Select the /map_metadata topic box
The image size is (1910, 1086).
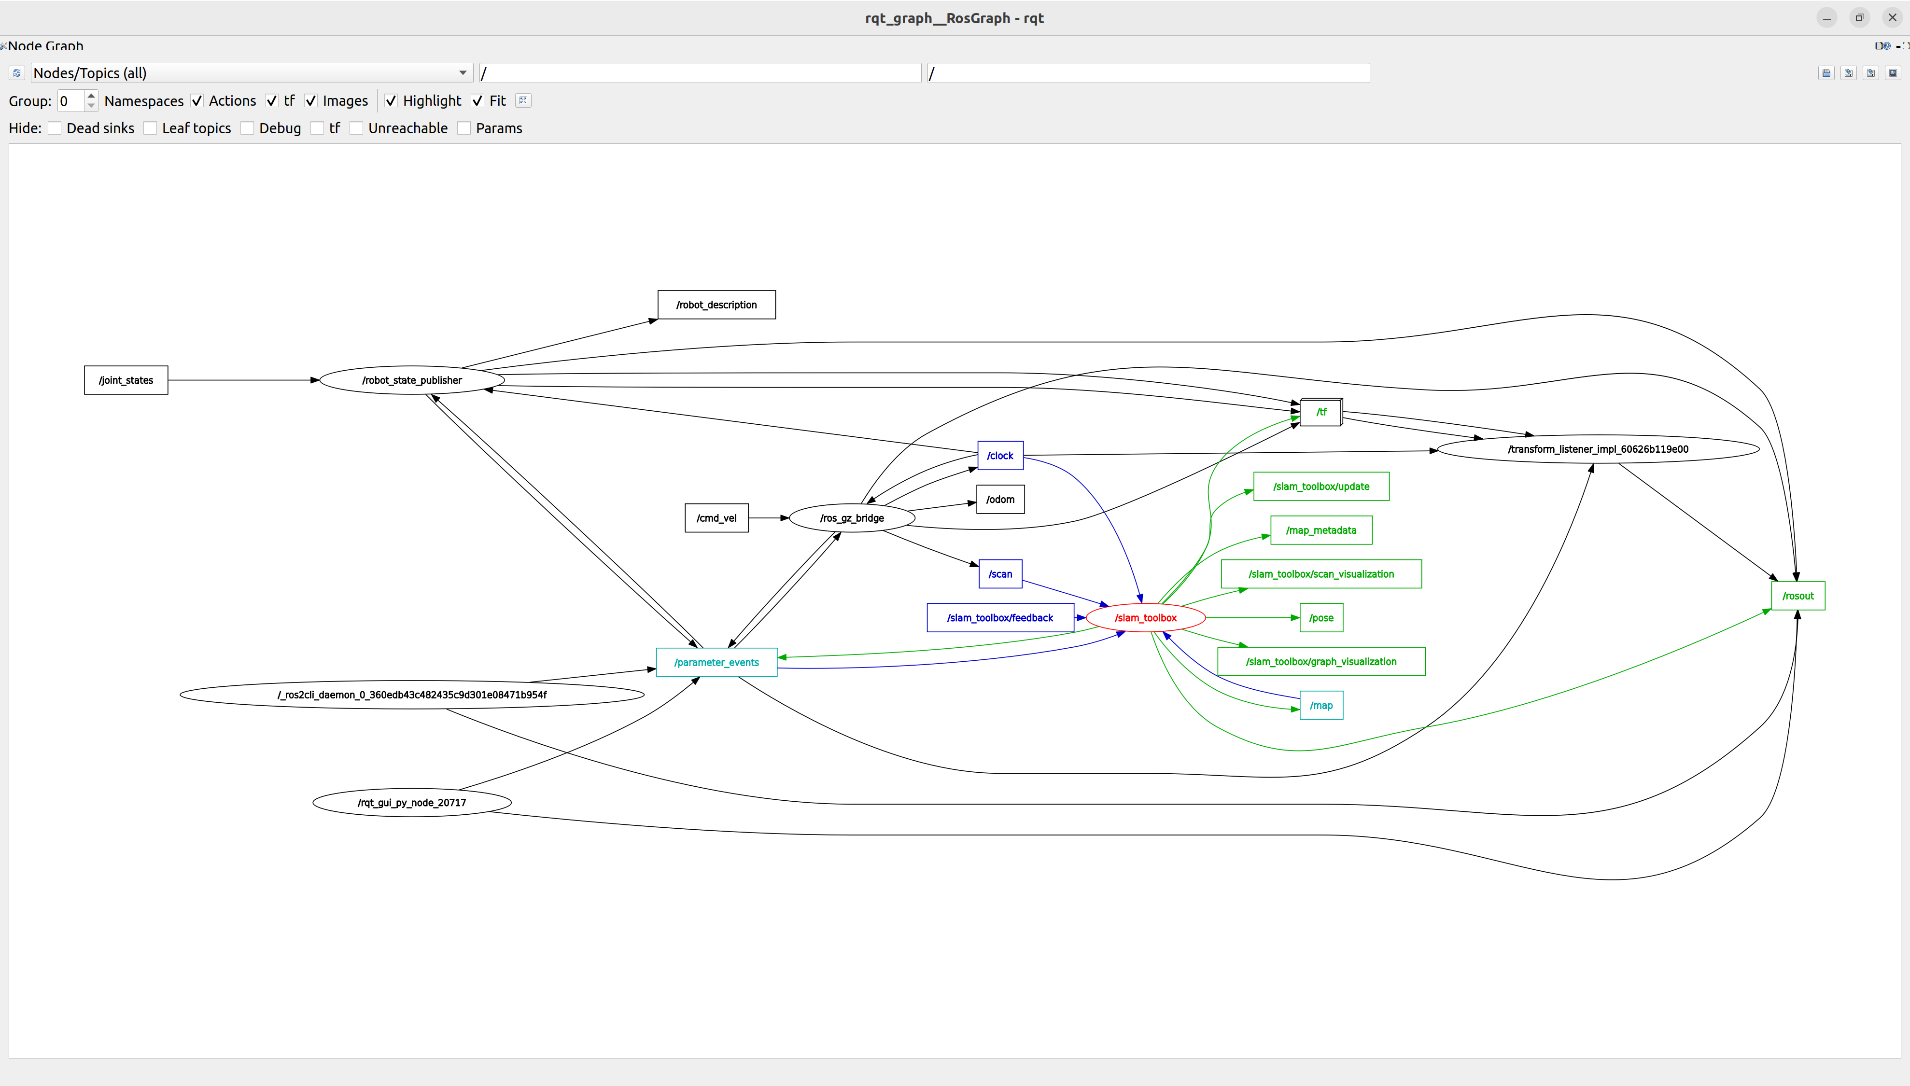point(1321,530)
